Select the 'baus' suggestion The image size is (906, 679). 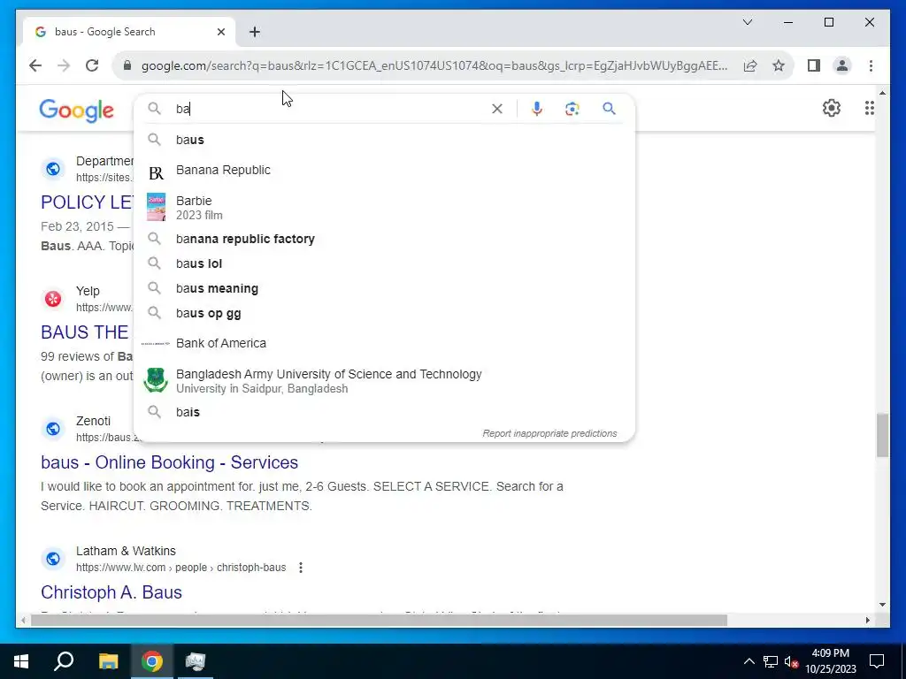coord(384,140)
